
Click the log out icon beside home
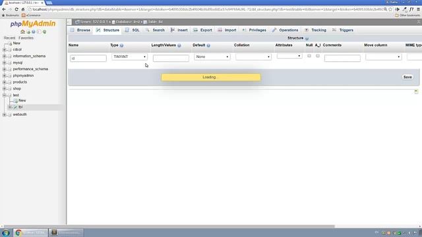[28, 32]
